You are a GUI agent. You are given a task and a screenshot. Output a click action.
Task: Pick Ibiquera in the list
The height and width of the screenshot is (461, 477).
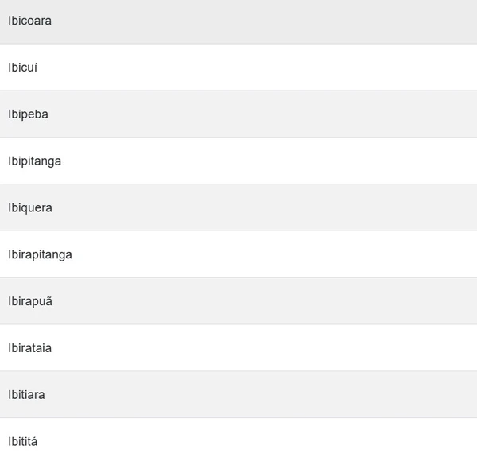pos(238,208)
